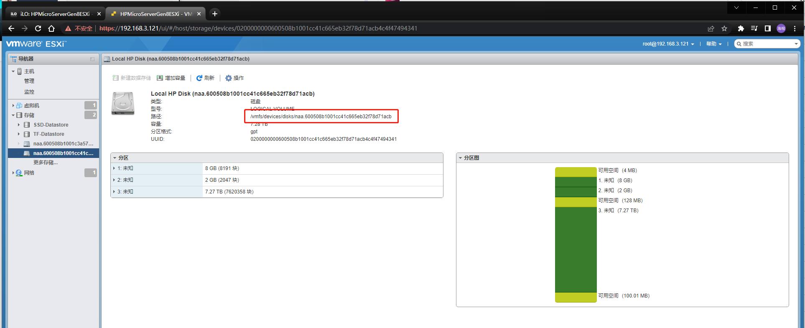805x328 pixels.
Task: Open the 更多存储... more storage link
Action: pyautogui.click(x=46, y=163)
